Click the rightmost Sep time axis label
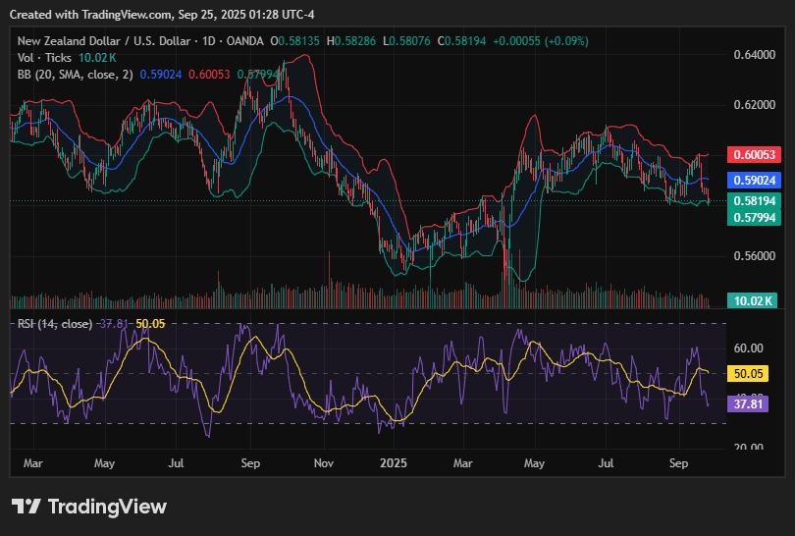 click(678, 463)
